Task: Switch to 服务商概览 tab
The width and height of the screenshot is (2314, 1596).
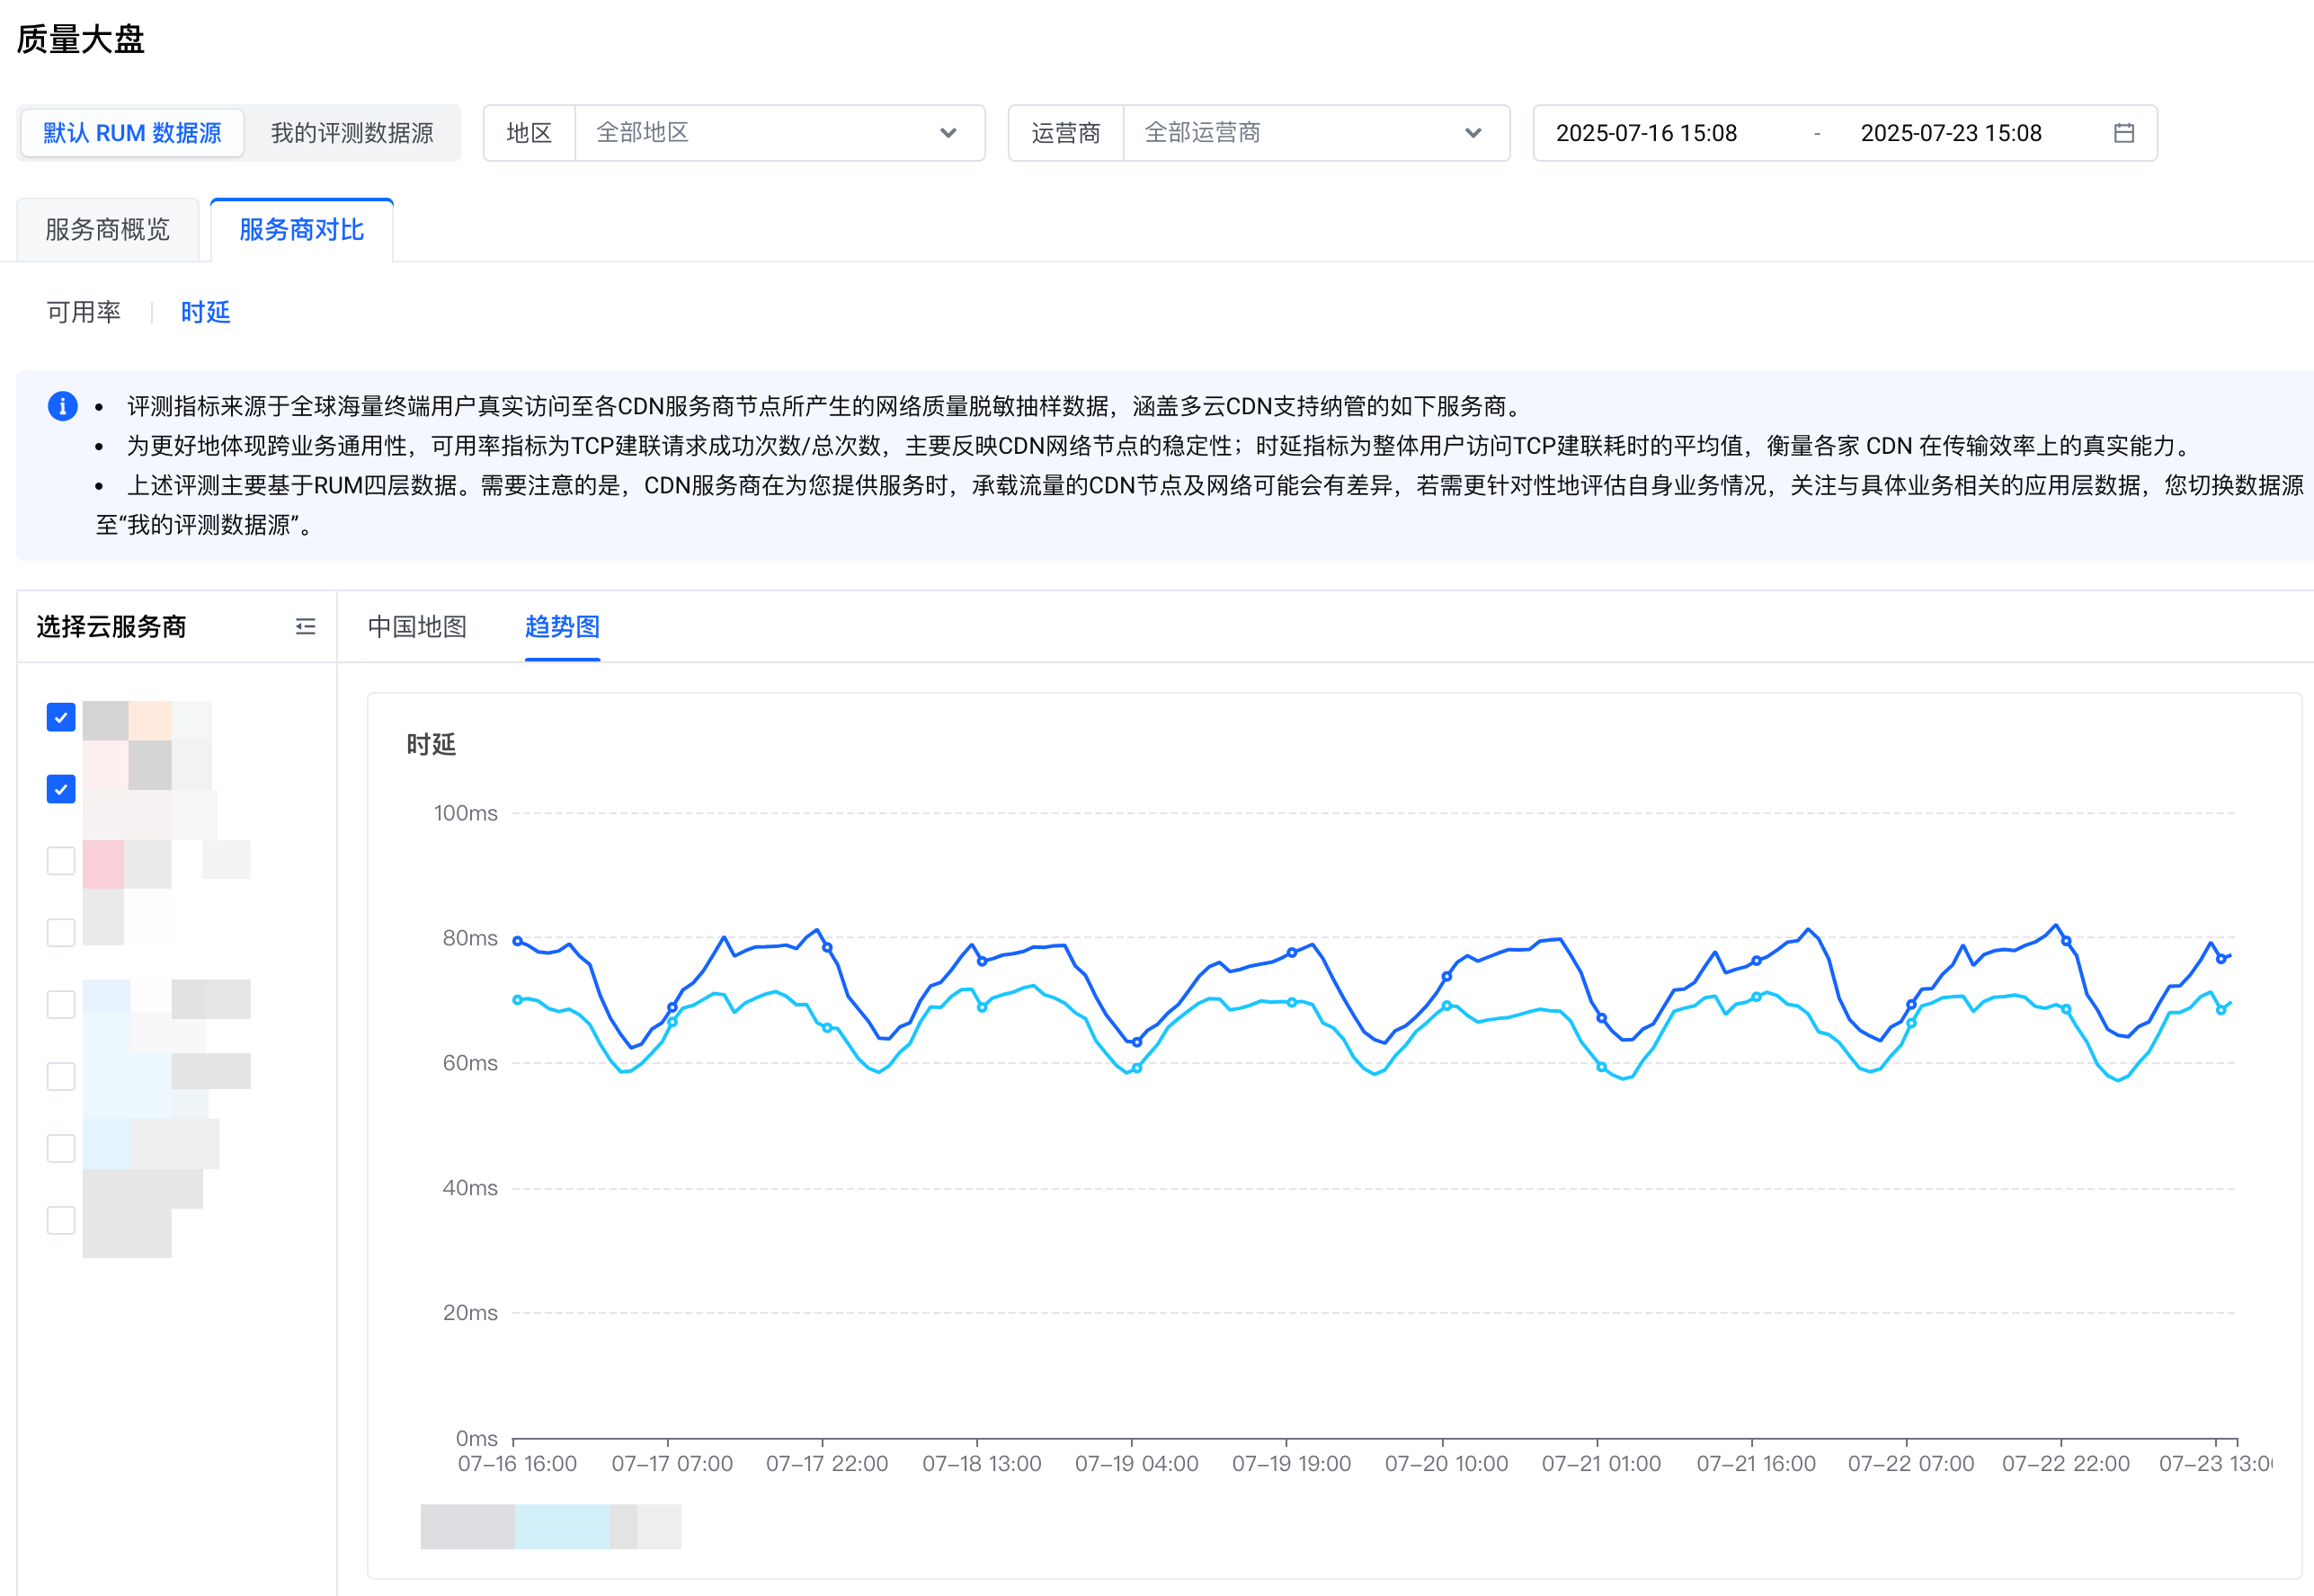Action: (107, 230)
